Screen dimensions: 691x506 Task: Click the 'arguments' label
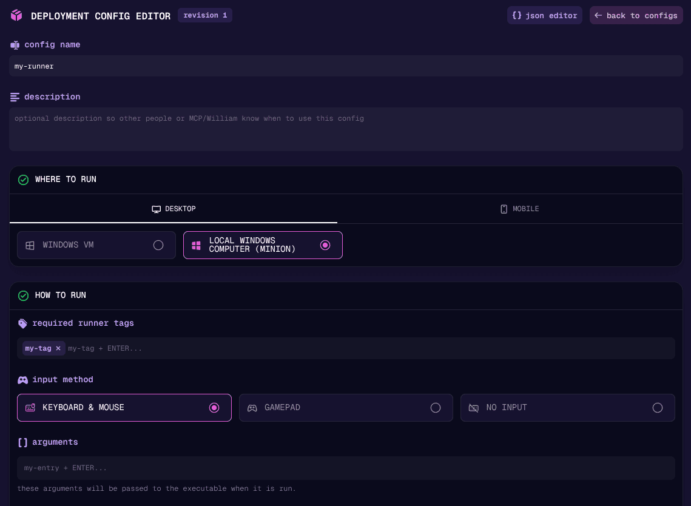55,442
